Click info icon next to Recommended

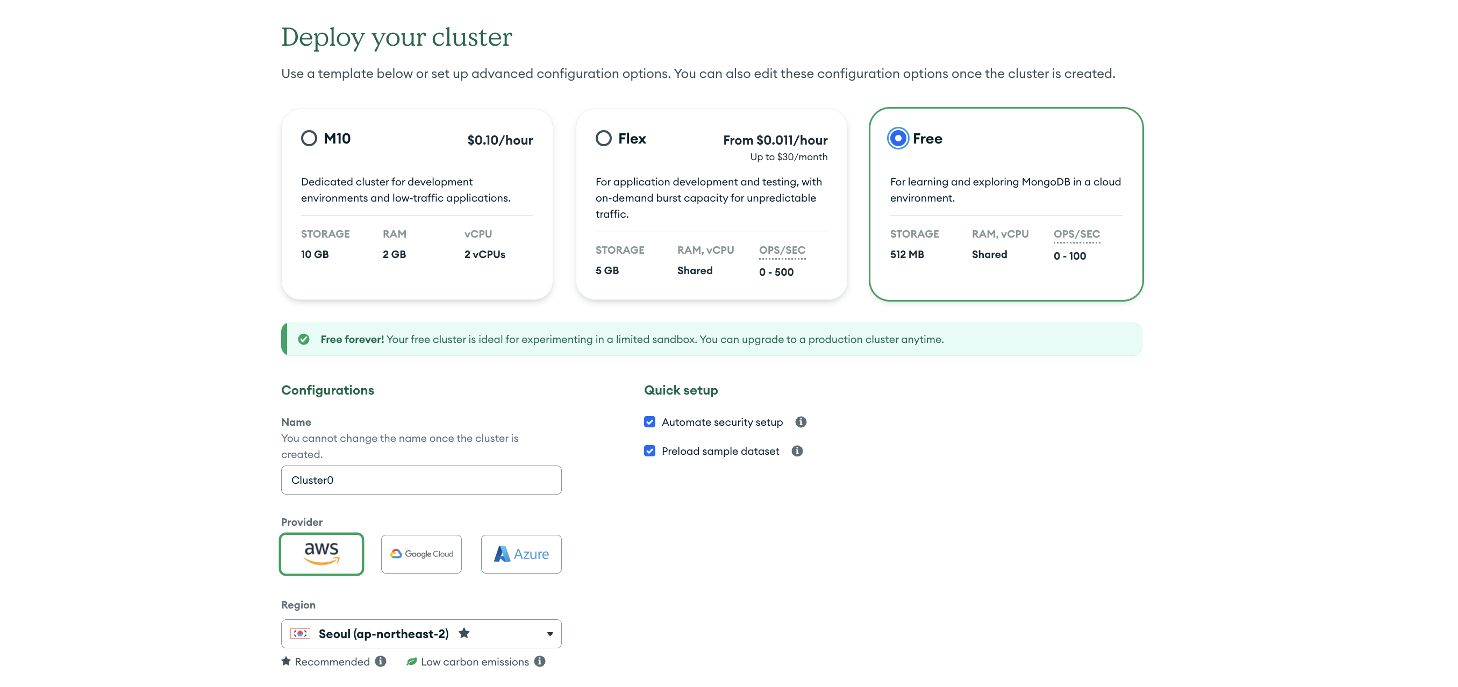[x=381, y=661]
